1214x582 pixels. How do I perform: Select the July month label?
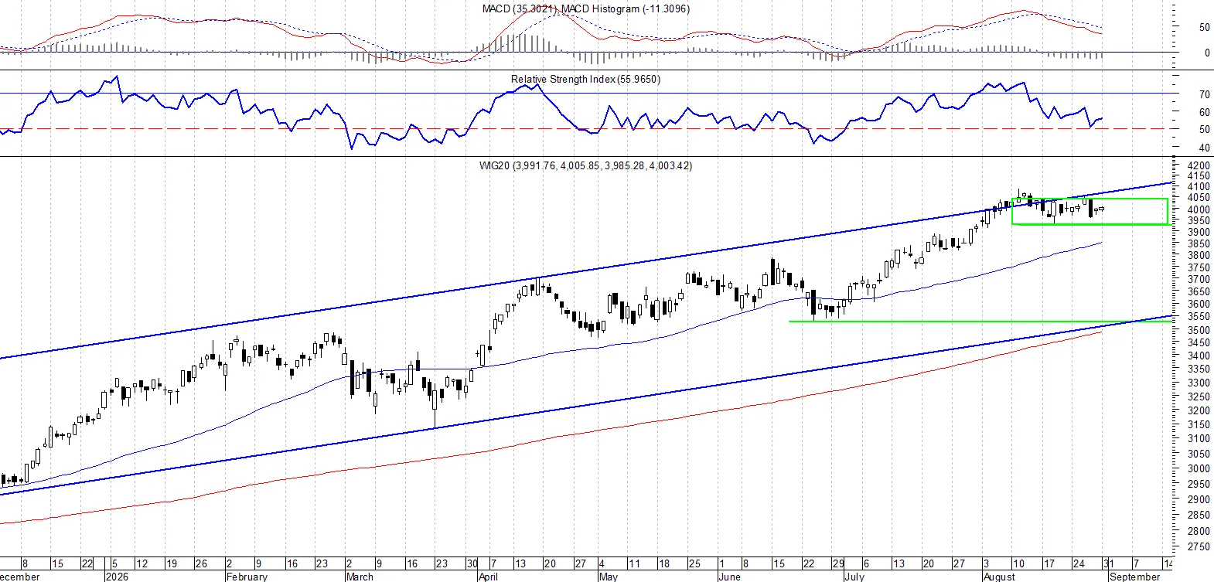coord(854,577)
